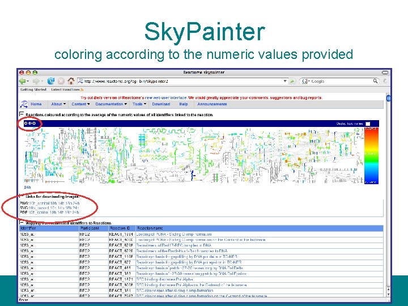Collapse the Reactions coloured section
The width and height of the screenshot is (408, 306).
22,114
